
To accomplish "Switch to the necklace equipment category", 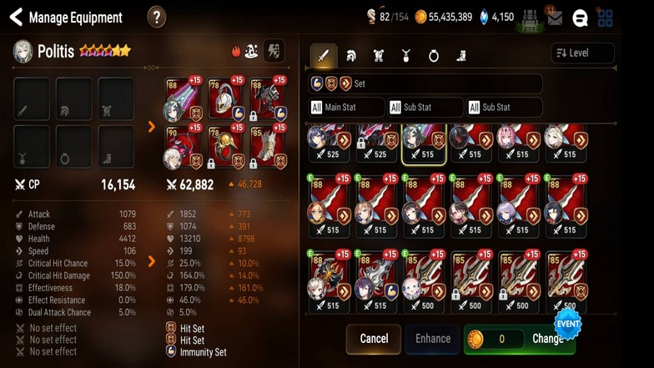I will (405, 55).
